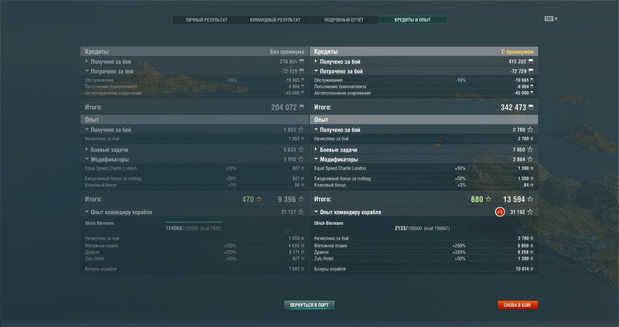Click star icon next to total 9 396
Viewport: 619px width, 327px height.
pyautogui.click(x=301, y=199)
